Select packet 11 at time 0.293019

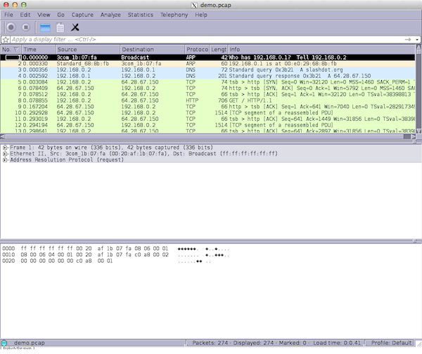point(207,119)
